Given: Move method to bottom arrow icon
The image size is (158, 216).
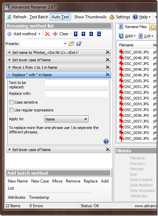Looking at the screenshot, I should 99,34.
